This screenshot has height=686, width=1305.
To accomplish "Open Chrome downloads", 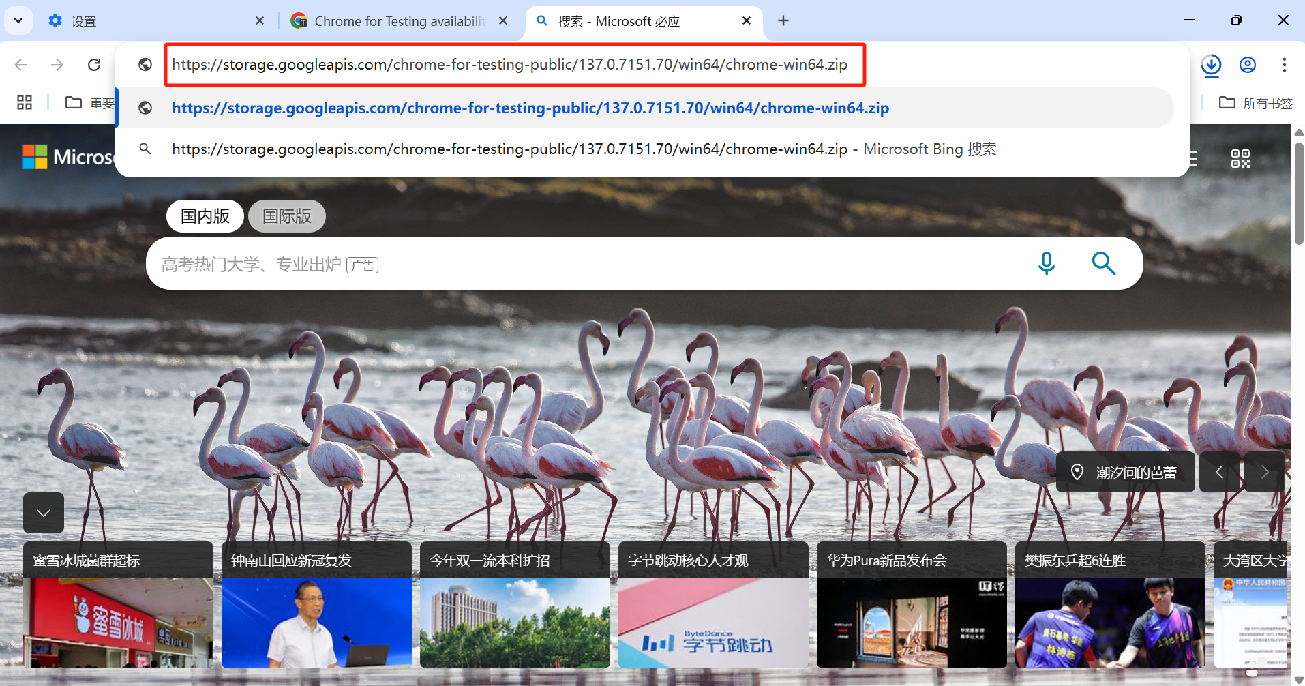I will (1212, 65).
